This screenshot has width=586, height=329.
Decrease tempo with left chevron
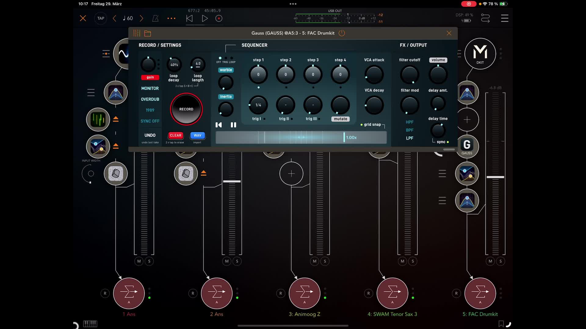coord(114,18)
